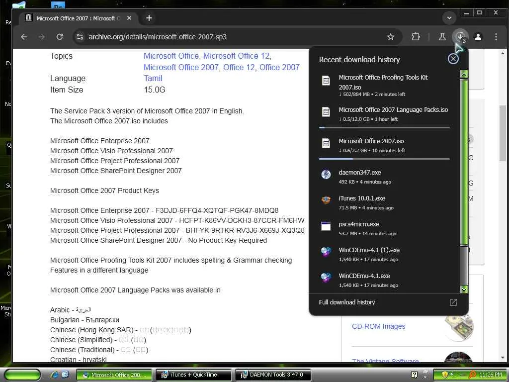Open a new tab with plus button
The height and width of the screenshot is (382, 509).
149,18
